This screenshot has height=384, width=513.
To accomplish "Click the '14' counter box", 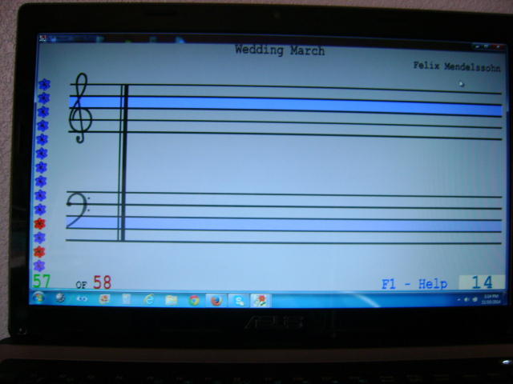I will pyautogui.click(x=482, y=282).
